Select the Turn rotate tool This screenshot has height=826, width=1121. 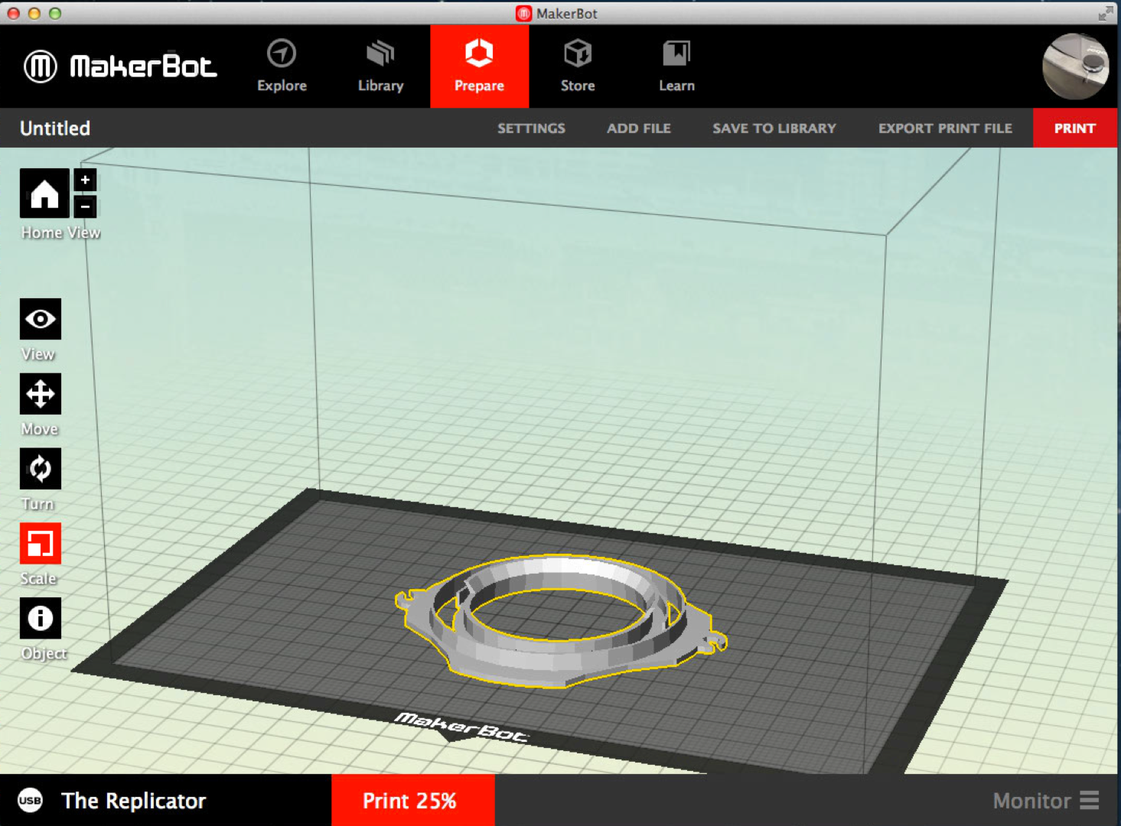[41, 469]
